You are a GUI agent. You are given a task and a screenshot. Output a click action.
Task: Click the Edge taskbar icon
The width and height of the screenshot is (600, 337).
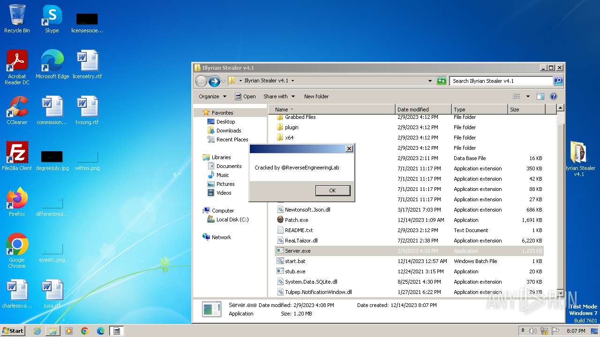click(101, 331)
